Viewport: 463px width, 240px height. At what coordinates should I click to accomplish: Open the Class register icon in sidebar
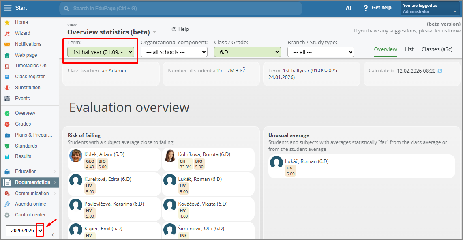pyautogui.click(x=7, y=77)
